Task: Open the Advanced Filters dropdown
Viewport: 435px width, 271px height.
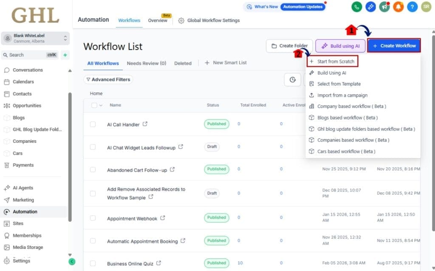Action: point(108,79)
